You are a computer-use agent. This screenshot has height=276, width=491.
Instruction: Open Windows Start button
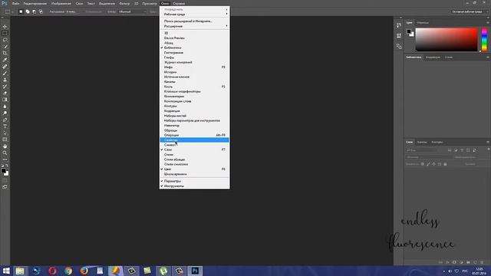(x=6, y=271)
